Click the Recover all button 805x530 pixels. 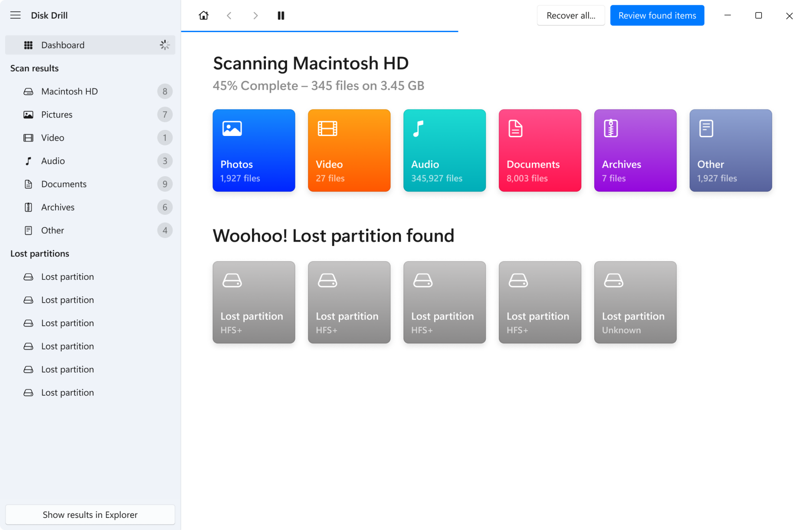tap(571, 15)
